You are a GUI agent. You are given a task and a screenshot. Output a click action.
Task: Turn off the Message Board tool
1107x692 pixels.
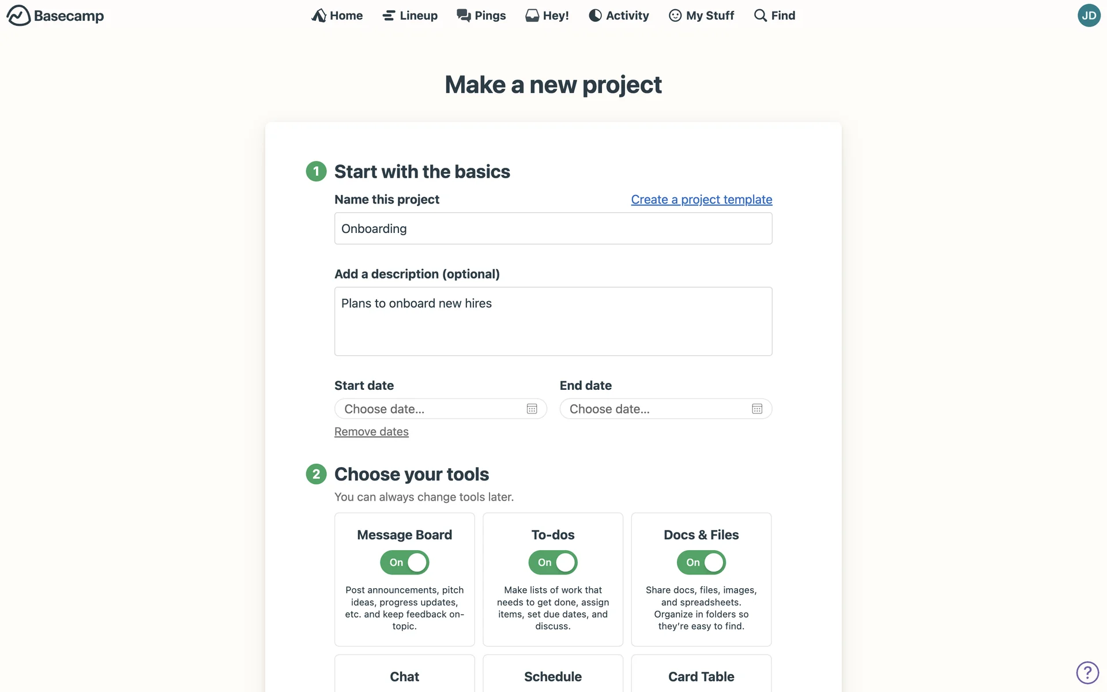[404, 562]
